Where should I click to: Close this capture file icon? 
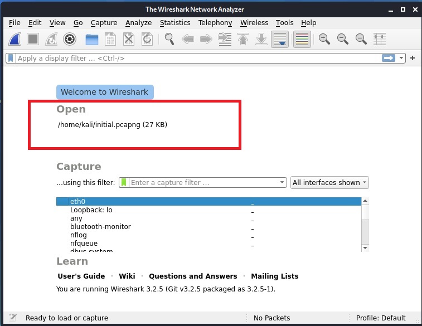(x=129, y=39)
